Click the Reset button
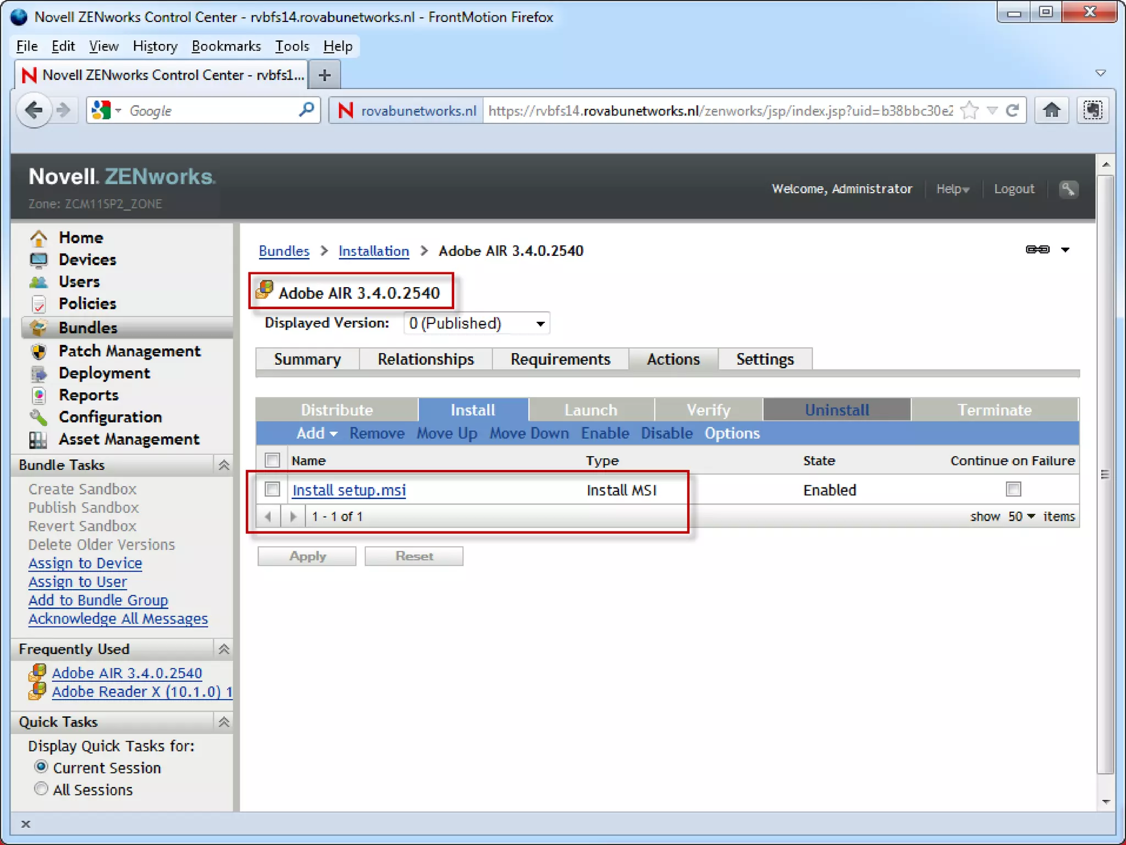Screen dimensions: 1126x845 click(414, 556)
